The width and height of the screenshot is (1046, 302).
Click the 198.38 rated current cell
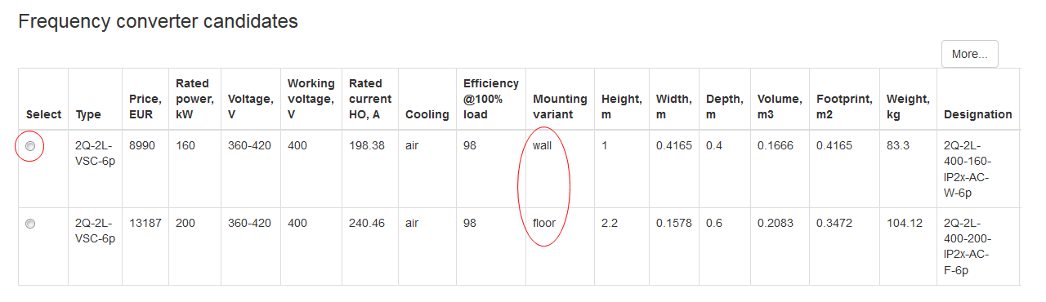pos(367,146)
